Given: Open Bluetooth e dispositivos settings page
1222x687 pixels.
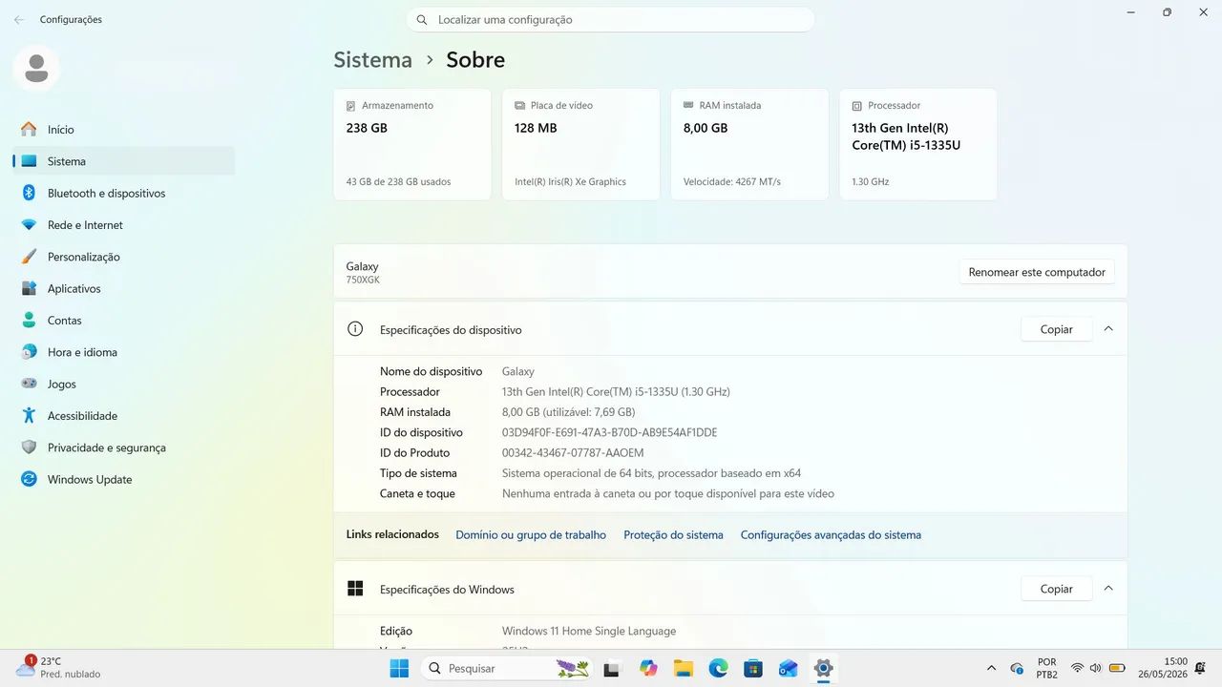Looking at the screenshot, I should pyautogui.click(x=124, y=193).
